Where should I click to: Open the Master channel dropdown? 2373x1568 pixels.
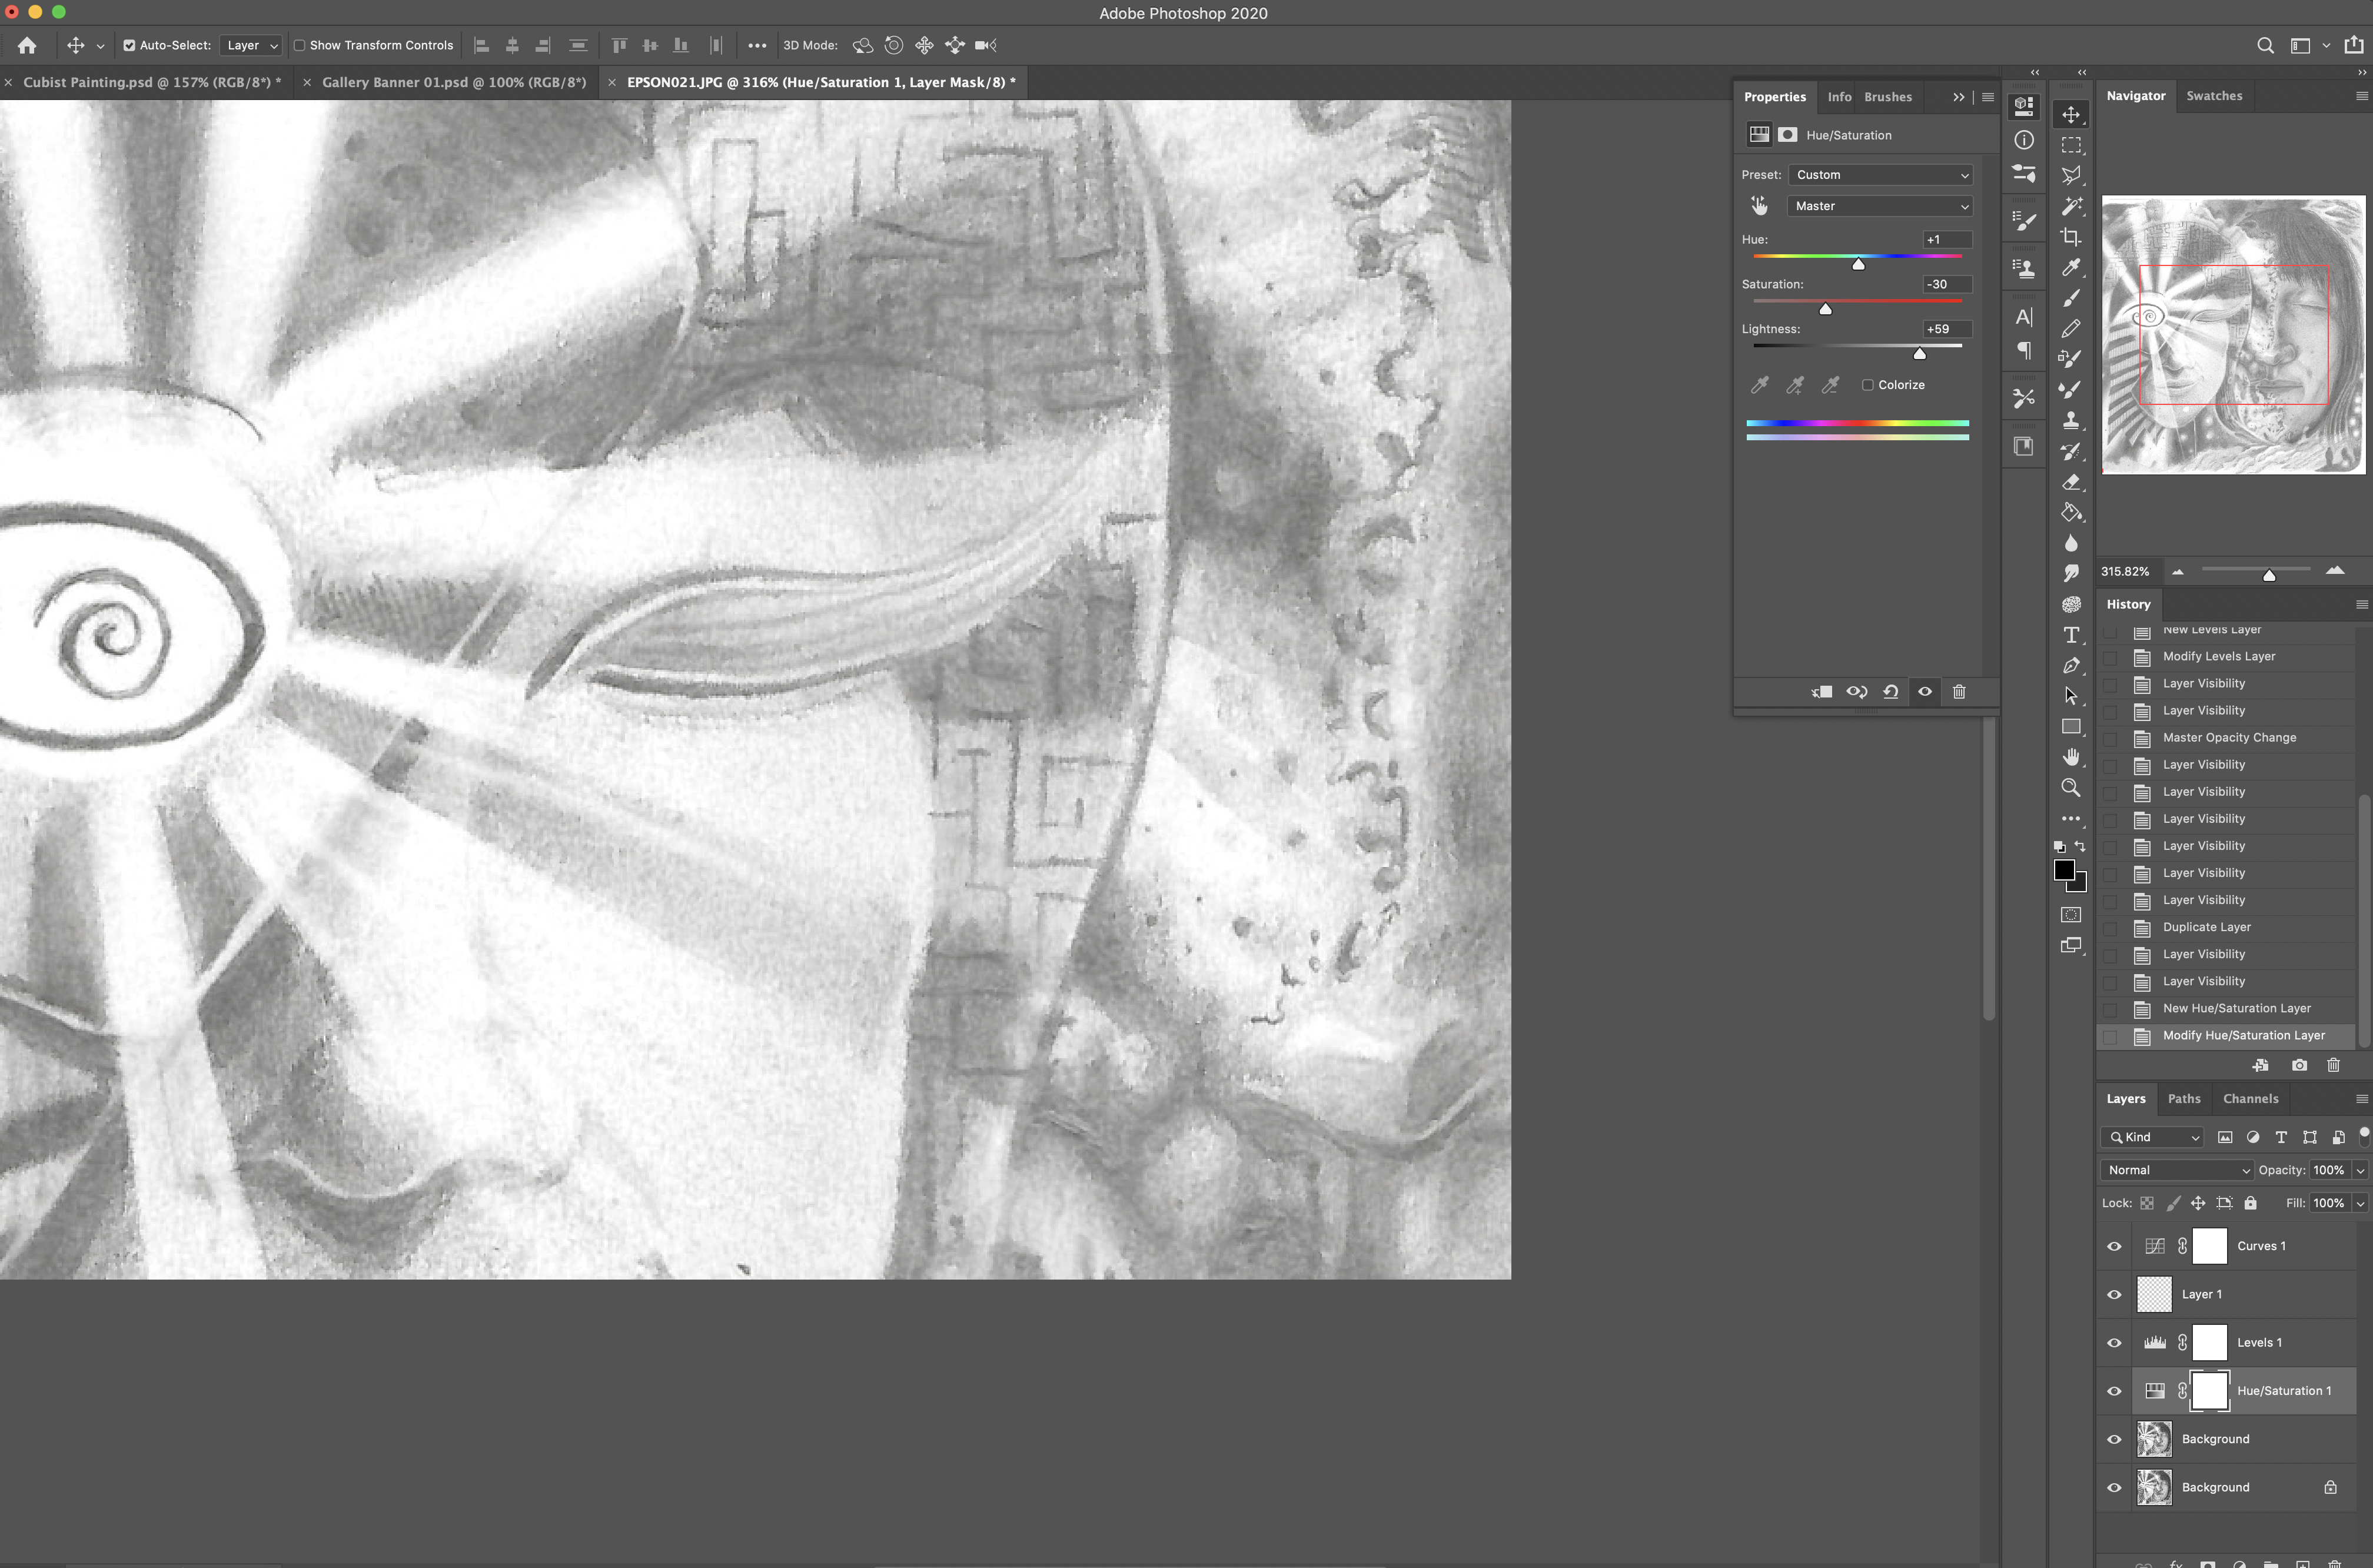(1880, 206)
